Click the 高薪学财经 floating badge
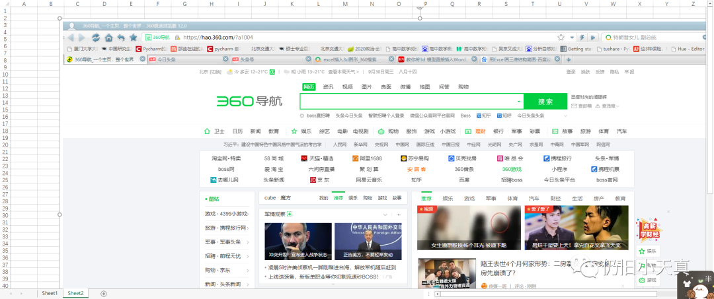714x299 pixels. coord(649,230)
